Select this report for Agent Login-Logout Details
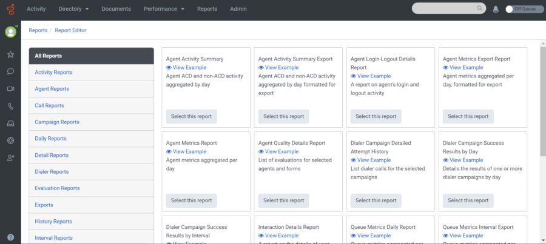The image size is (546, 244). (x=376, y=116)
